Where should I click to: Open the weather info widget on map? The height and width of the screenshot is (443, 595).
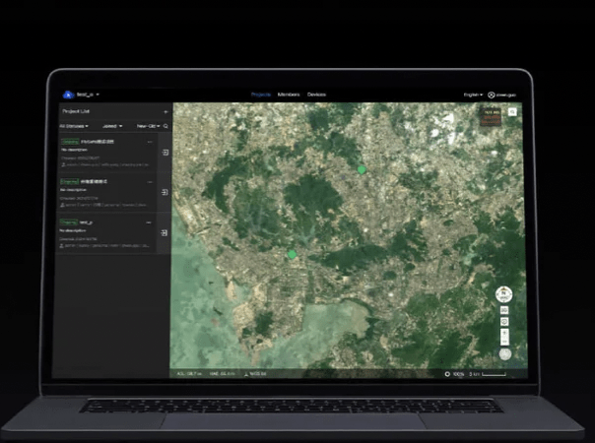tap(492, 117)
